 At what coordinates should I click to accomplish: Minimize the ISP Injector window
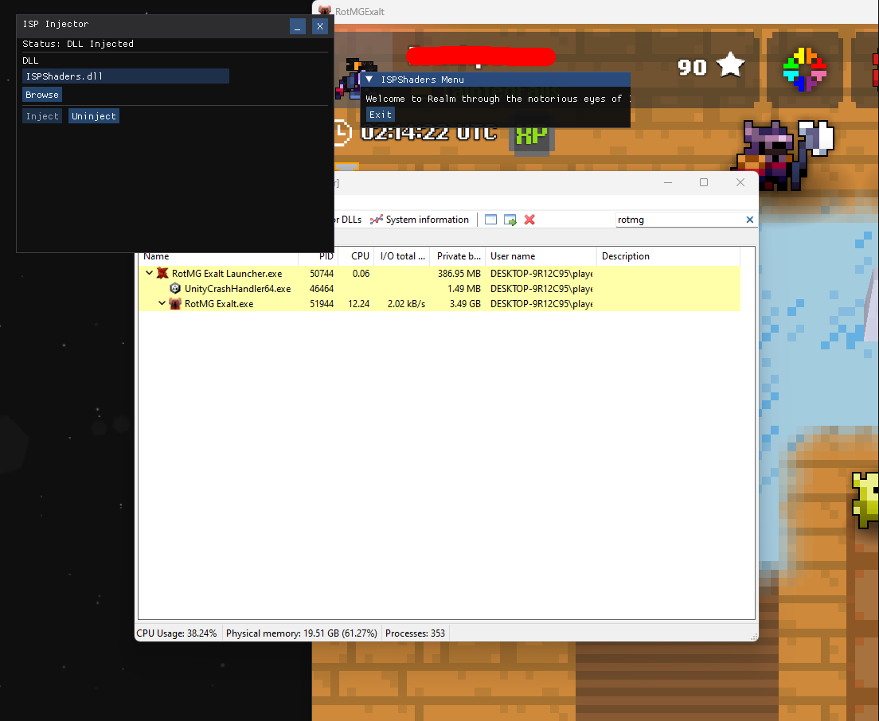pyautogui.click(x=298, y=26)
